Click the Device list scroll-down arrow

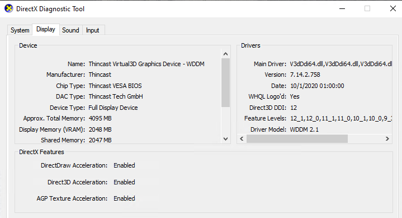coord(226,139)
